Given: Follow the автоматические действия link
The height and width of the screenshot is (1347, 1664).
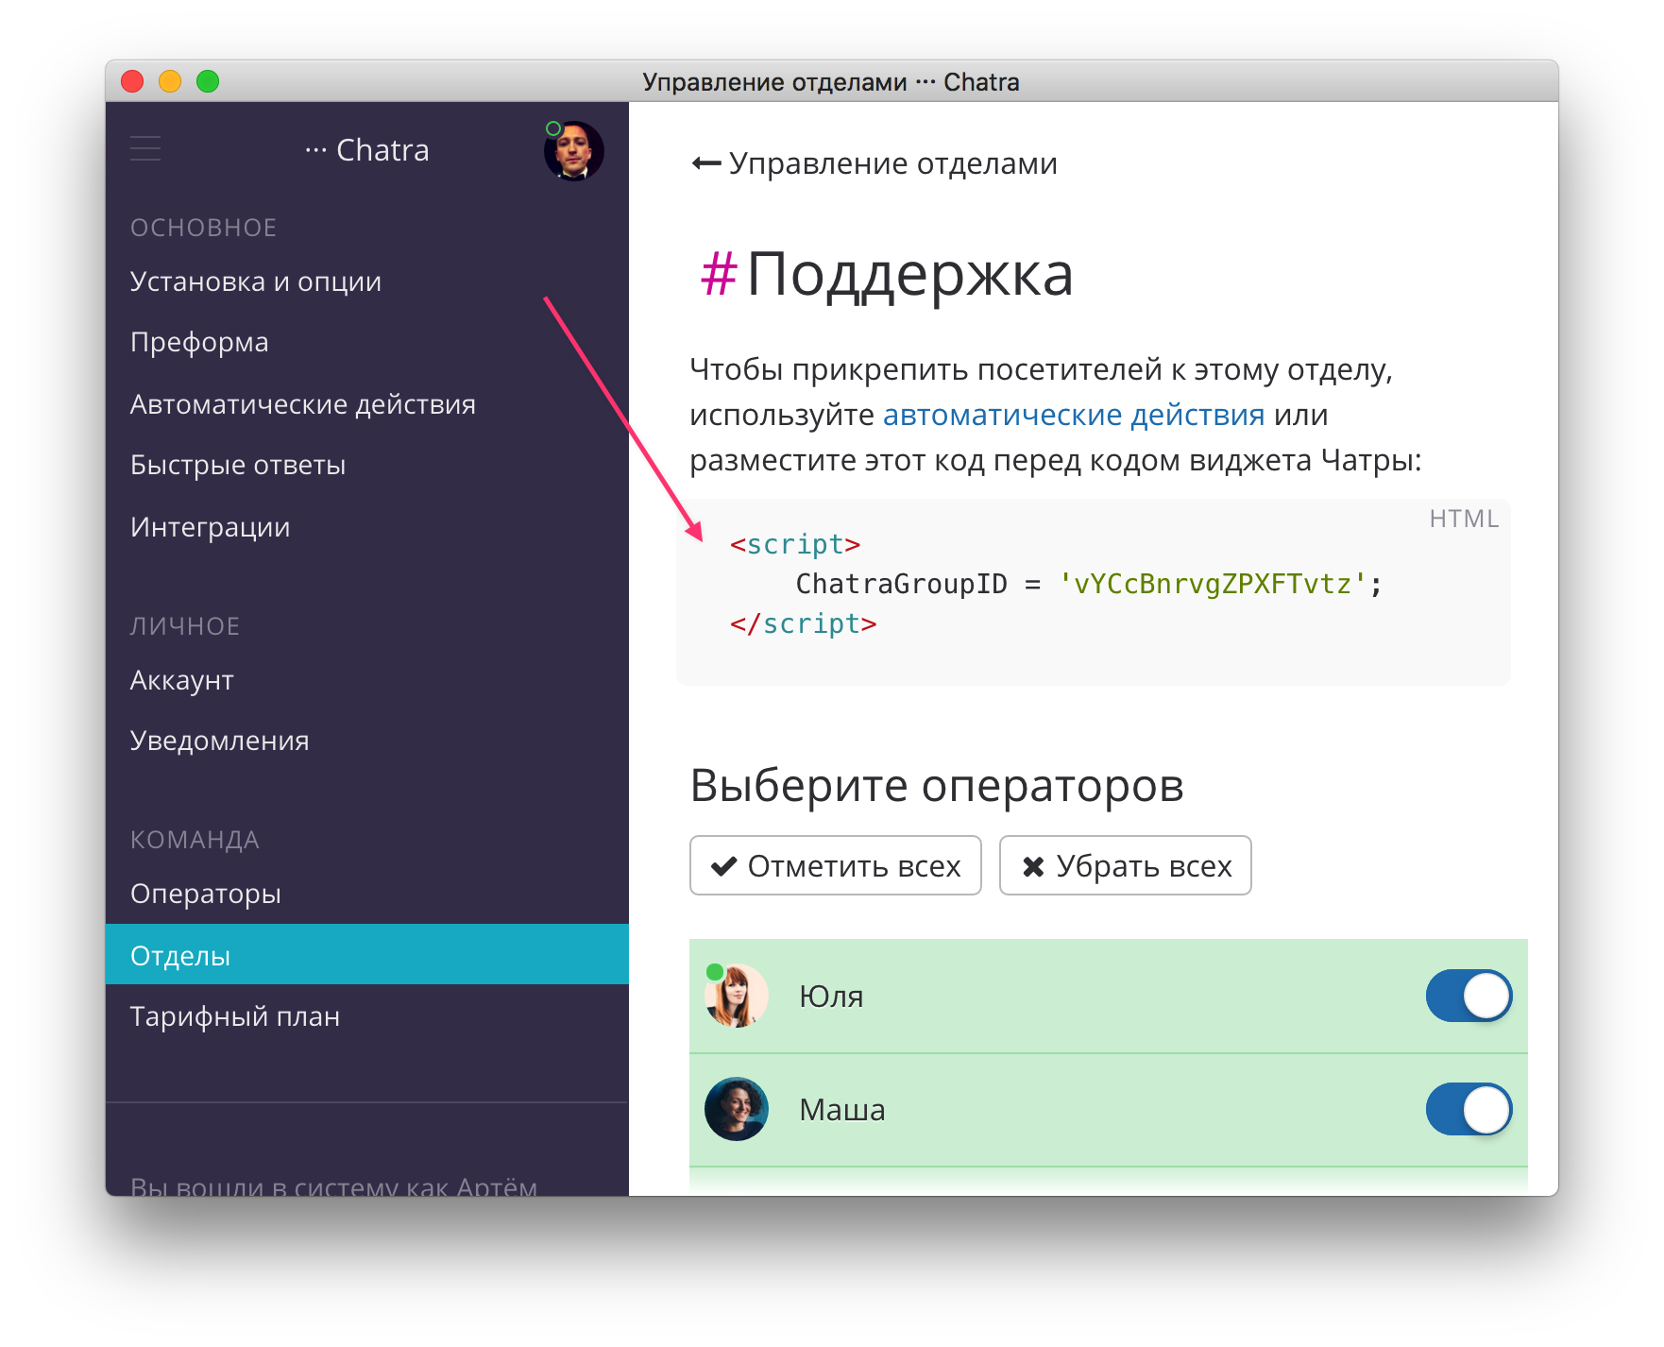Looking at the screenshot, I should 1073,415.
